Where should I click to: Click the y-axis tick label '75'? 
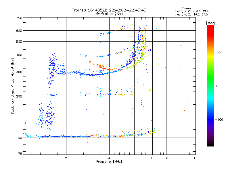pyautogui.click(x=20, y=154)
